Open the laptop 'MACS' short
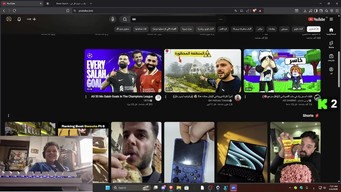Screen dimensions: 341x192 pyautogui.click(x=242, y=153)
